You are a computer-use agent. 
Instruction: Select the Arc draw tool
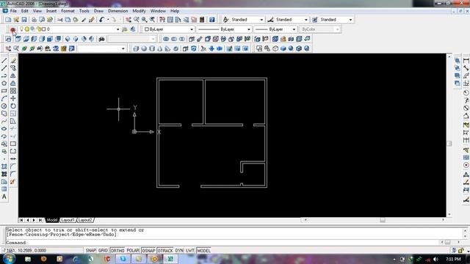tap(4, 98)
